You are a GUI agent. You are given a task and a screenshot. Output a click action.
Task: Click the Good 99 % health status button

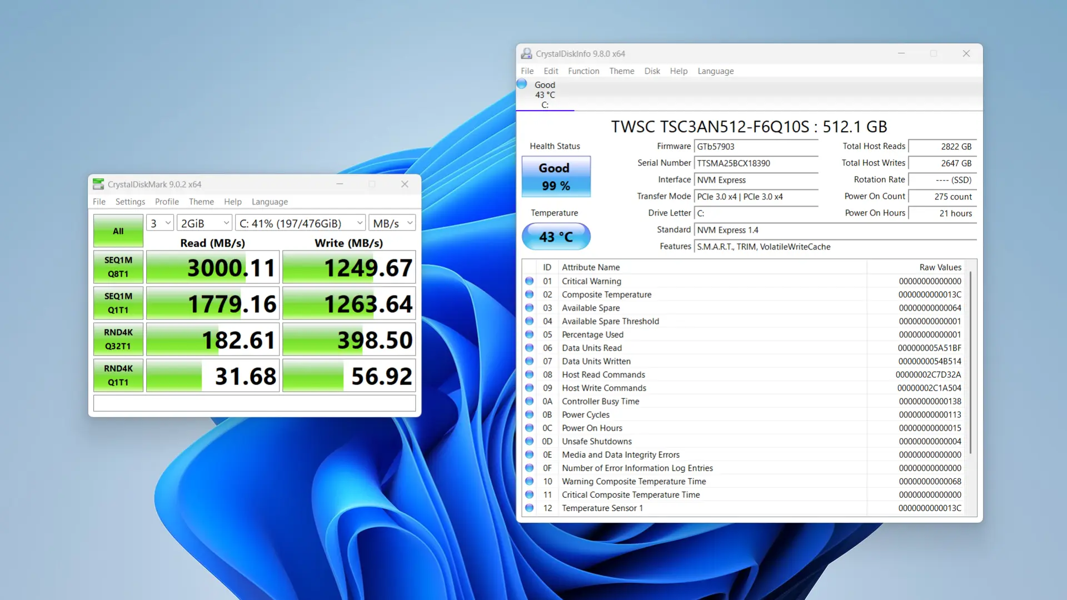tap(556, 176)
